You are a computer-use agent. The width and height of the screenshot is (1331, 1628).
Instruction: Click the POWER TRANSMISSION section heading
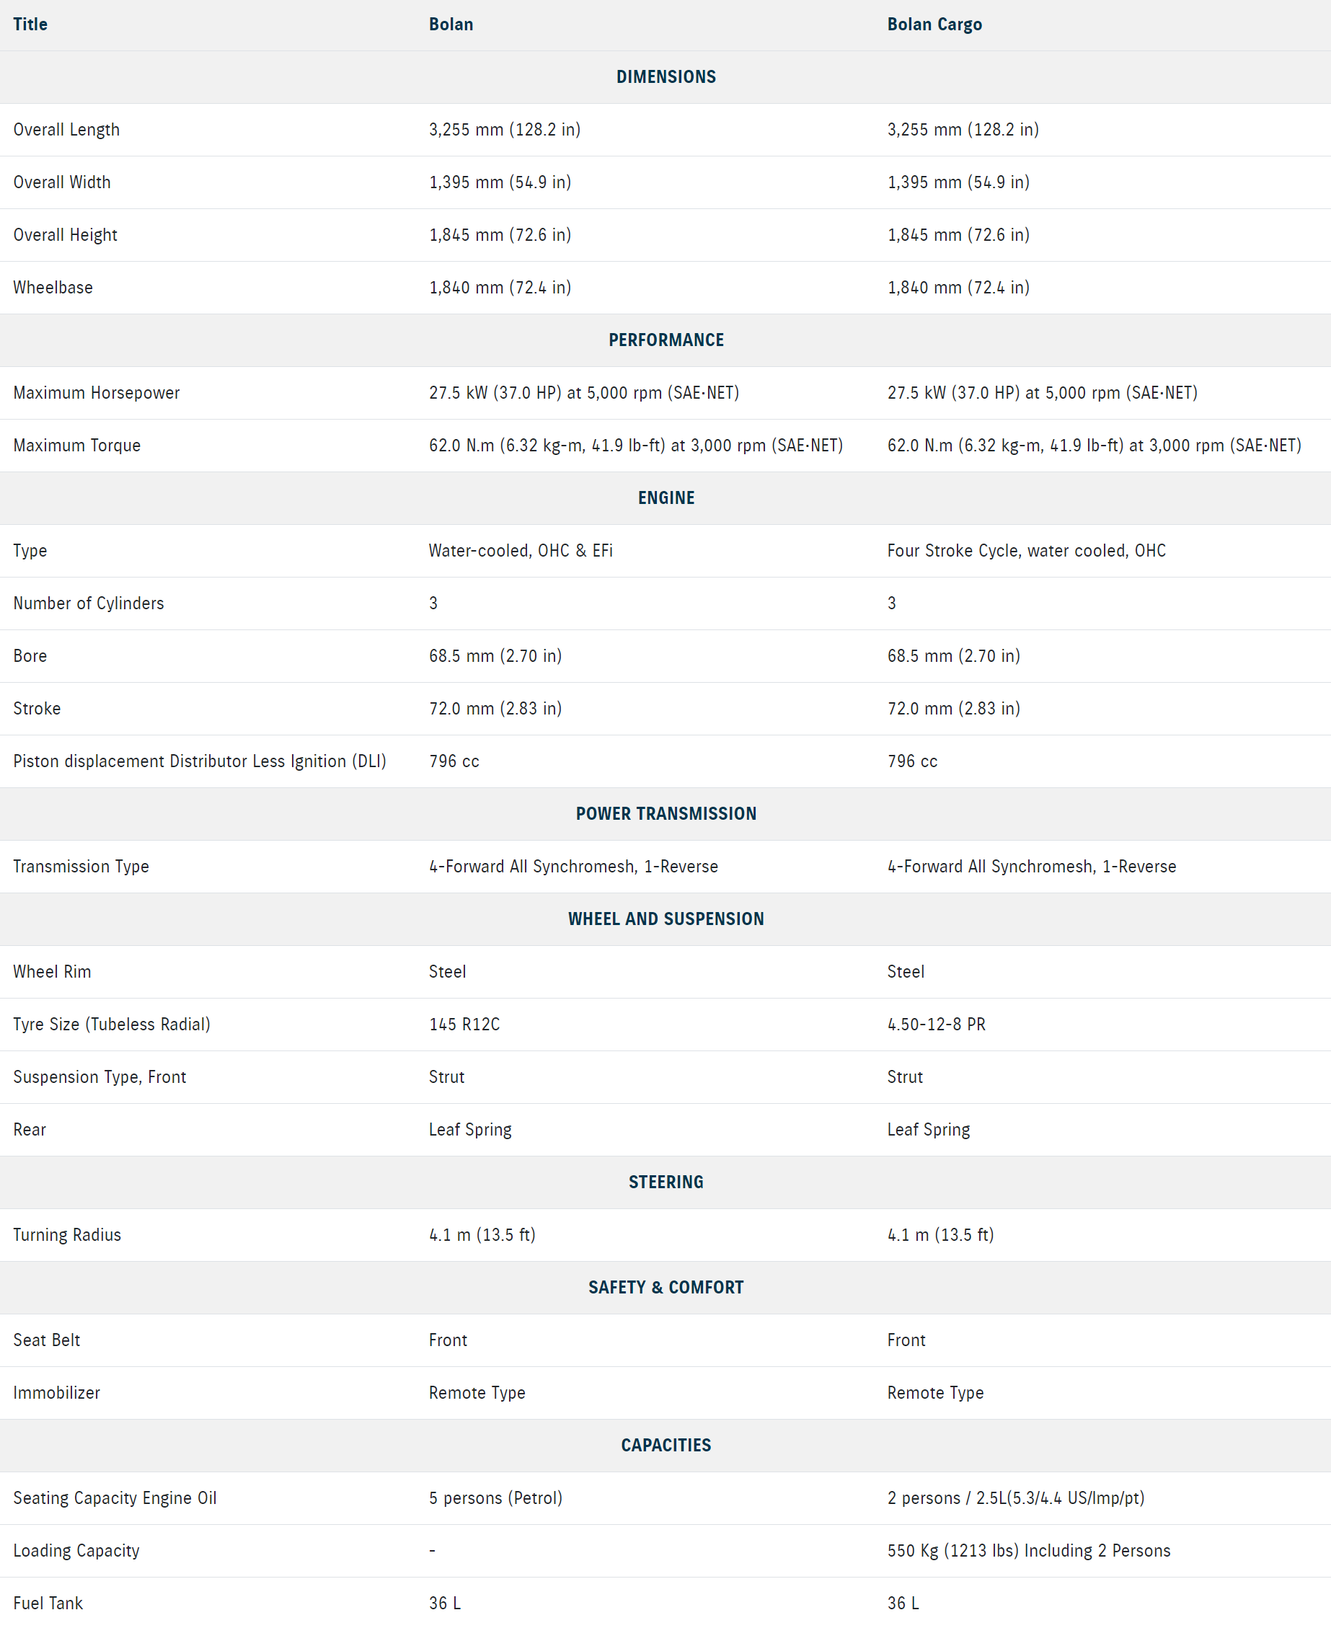[665, 814]
